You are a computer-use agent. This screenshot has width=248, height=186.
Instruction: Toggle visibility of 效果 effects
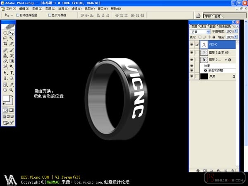click(x=192, y=65)
